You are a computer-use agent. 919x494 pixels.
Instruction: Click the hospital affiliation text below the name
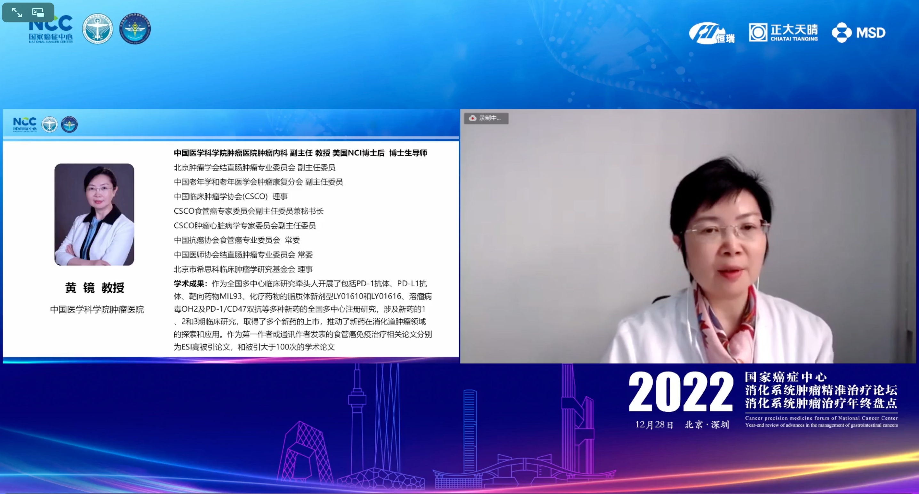point(97,310)
